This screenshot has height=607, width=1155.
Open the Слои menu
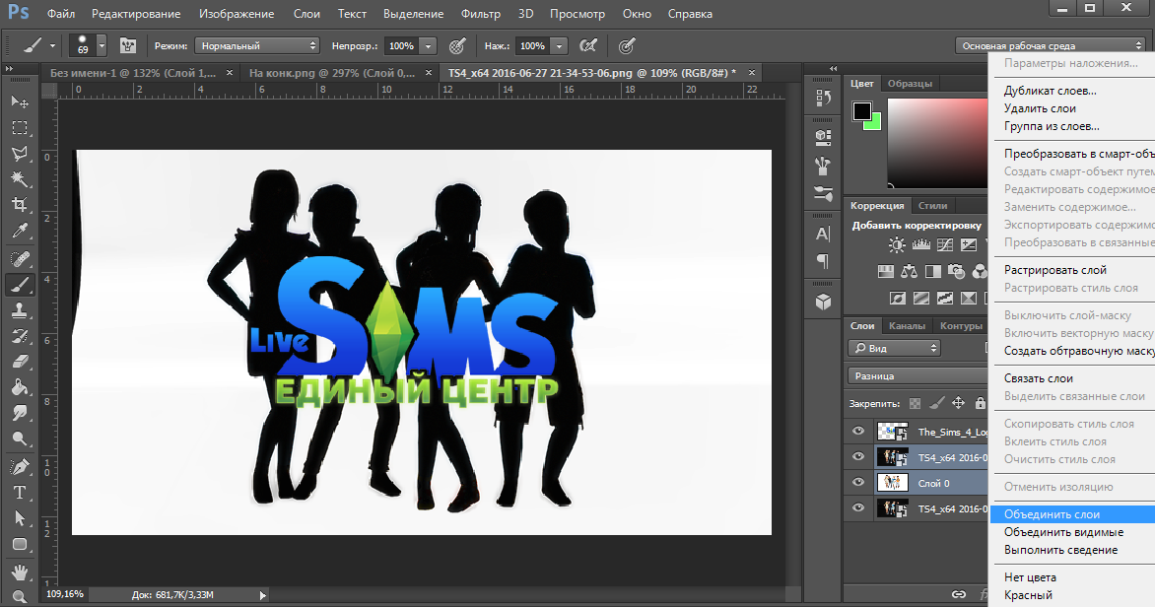[306, 14]
